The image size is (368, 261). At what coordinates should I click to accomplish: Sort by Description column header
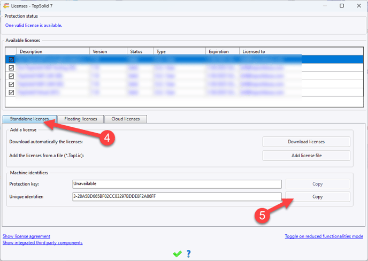coord(53,51)
